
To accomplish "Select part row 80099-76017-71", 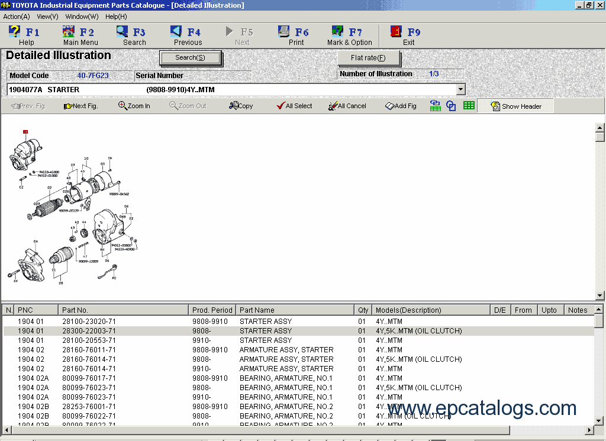I will pos(298,378).
